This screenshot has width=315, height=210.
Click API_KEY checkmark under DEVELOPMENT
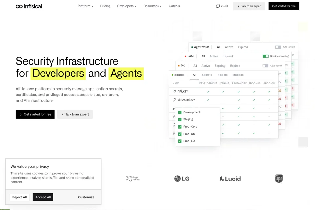tap(208, 92)
